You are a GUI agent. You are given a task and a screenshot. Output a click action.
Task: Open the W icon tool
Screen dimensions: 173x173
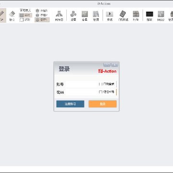point(85,16)
